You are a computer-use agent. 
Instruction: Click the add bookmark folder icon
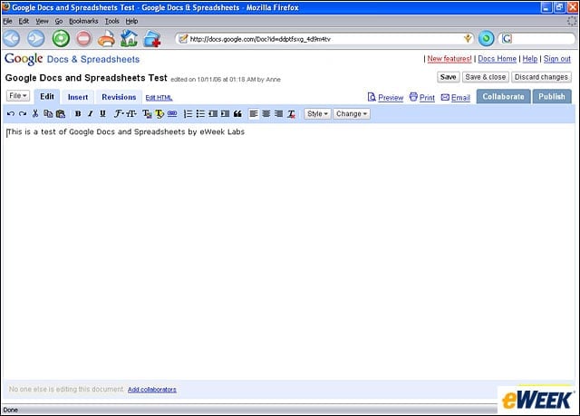point(152,38)
